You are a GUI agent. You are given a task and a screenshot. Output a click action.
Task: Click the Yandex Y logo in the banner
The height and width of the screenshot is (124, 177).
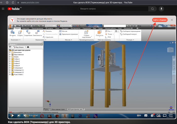coord(12,20)
